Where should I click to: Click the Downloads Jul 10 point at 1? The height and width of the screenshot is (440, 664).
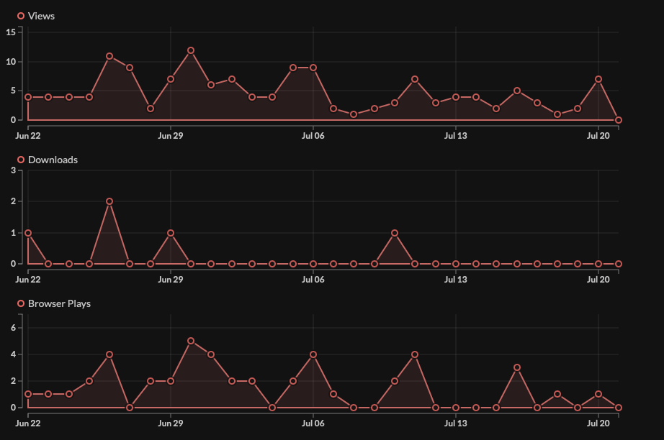pos(395,233)
